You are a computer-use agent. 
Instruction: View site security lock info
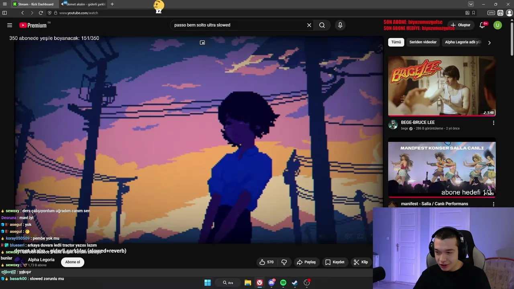[55, 13]
